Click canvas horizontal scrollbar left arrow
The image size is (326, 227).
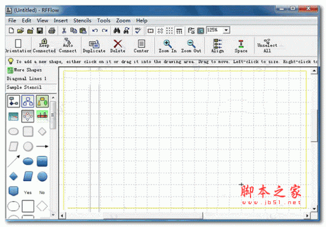point(62,216)
